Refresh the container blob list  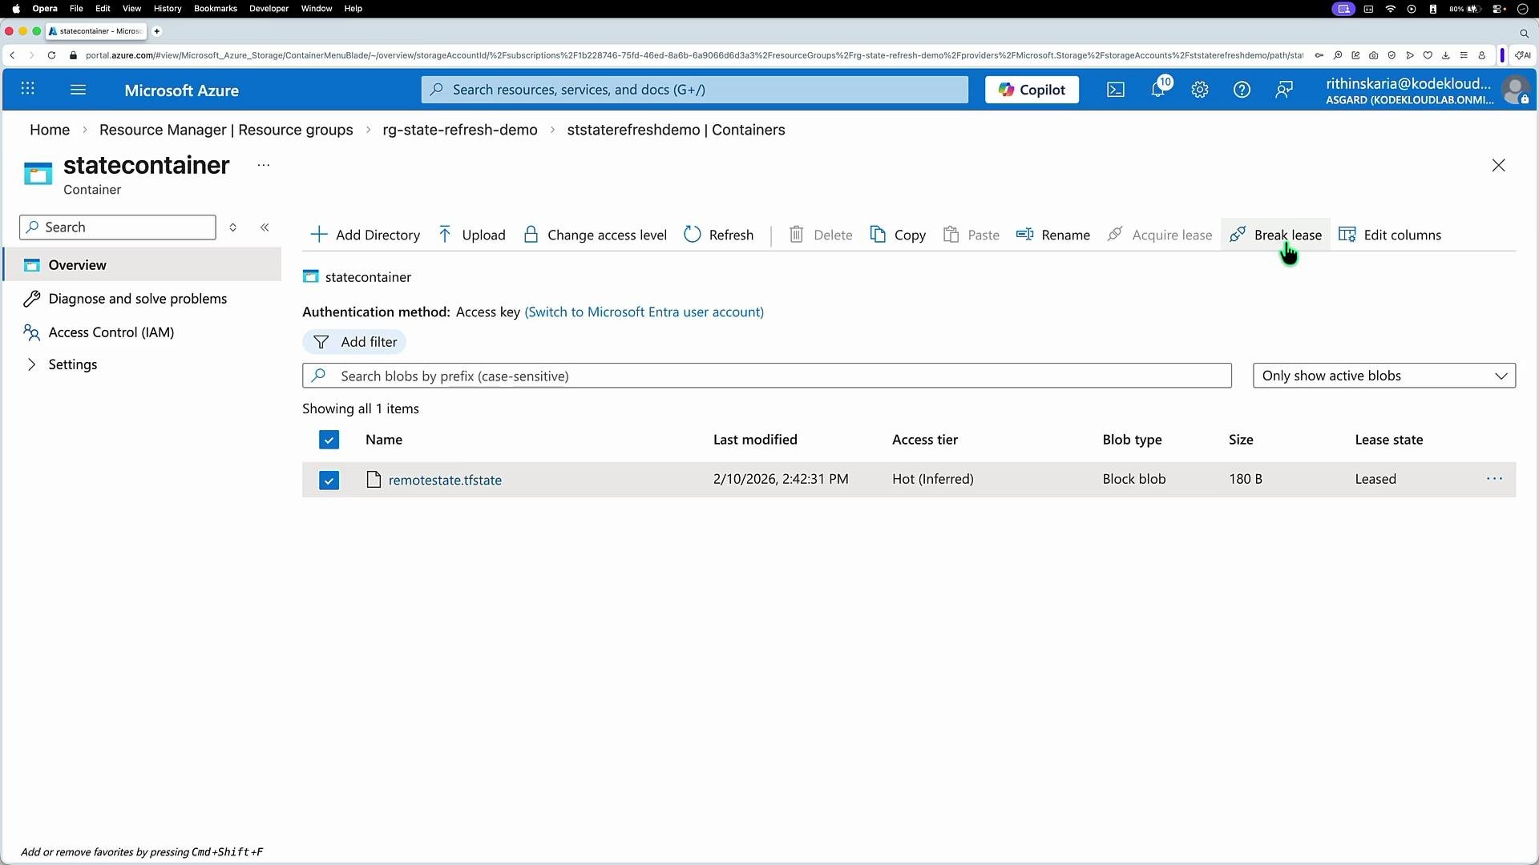point(719,235)
